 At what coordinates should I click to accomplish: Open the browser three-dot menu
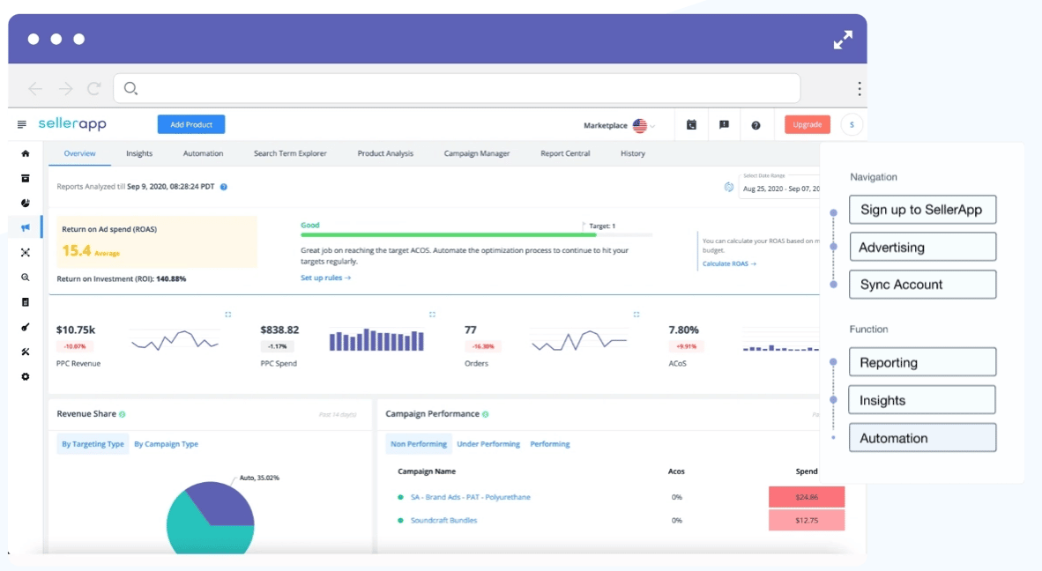point(859,88)
